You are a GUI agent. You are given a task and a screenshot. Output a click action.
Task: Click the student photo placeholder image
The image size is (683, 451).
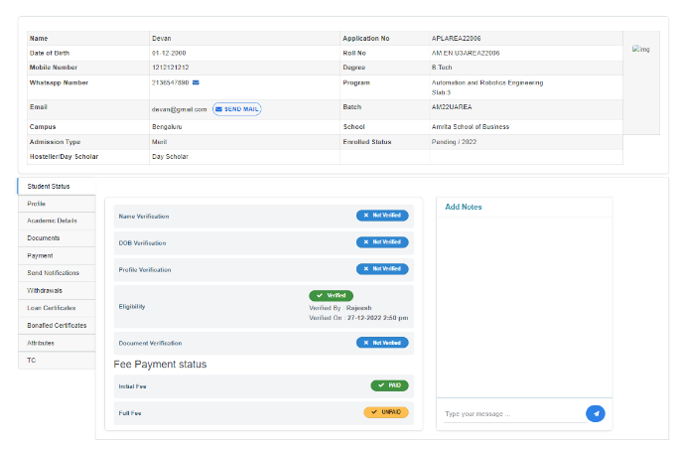click(x=640, y=49)
